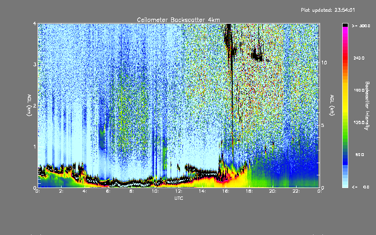Select the "18:" hour tick label

point(250,191)
